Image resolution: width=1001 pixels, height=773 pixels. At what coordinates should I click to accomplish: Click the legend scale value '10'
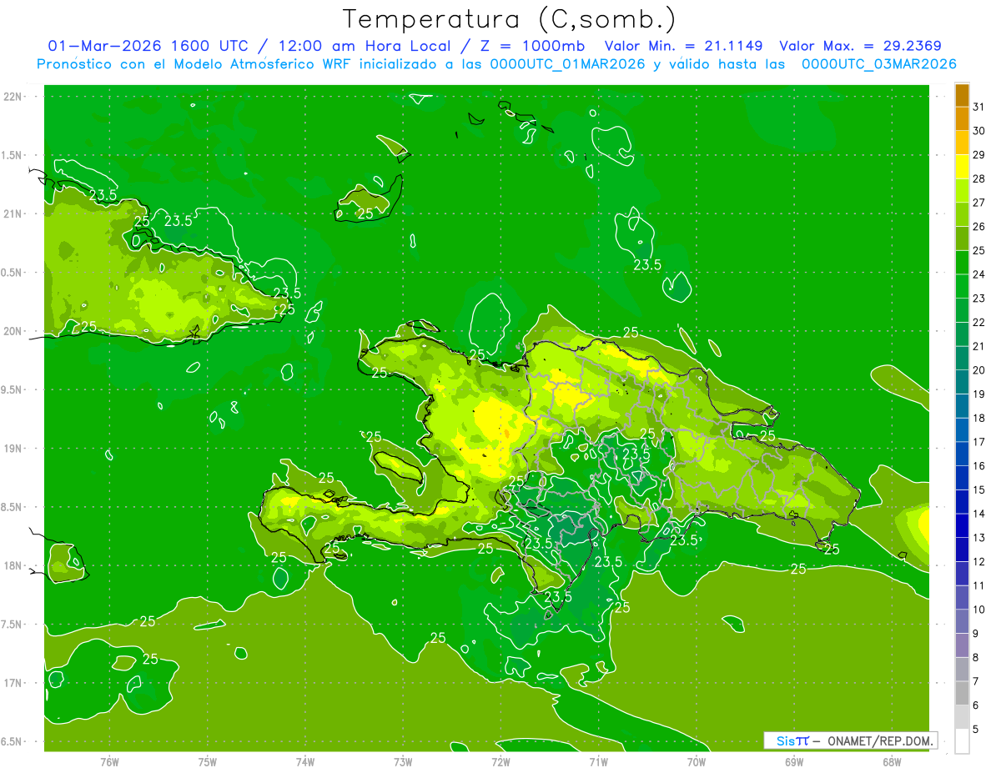[979, 610]
